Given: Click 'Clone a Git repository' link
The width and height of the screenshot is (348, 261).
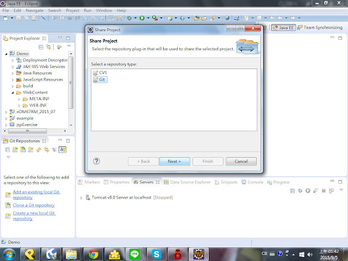Looking at the screenshot, I should coord(34,205).
